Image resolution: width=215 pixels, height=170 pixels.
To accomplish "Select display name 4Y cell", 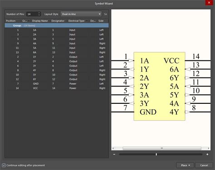I will click(x=34, y=70).
